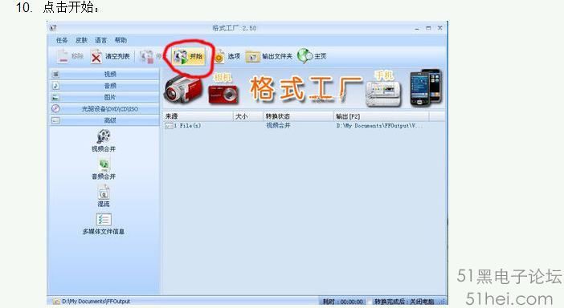Click the 多媒体文件信息 label
This screenshot has height=308, width=564.
click(x=104, y=232)
